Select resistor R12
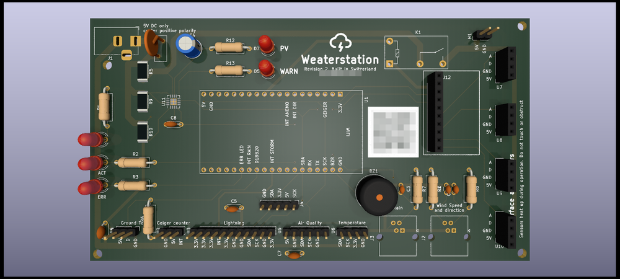Screen dimensions: 620x279 (230, 47)
